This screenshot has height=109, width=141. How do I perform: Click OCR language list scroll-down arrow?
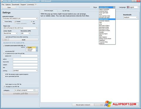[x=37, y=51]
